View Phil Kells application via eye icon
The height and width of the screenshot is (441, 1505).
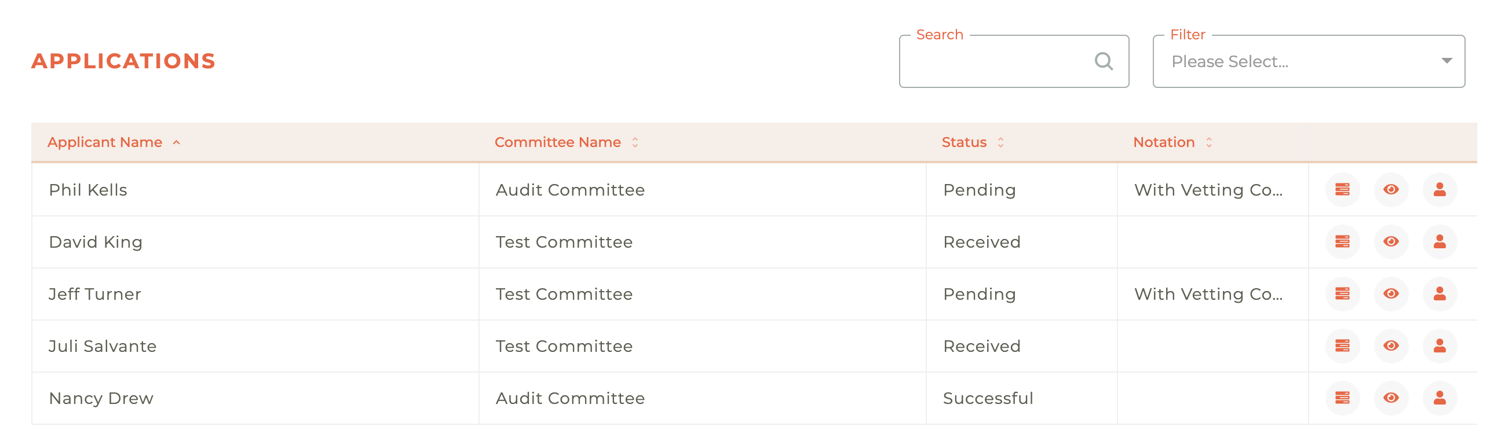[1391, 190]
